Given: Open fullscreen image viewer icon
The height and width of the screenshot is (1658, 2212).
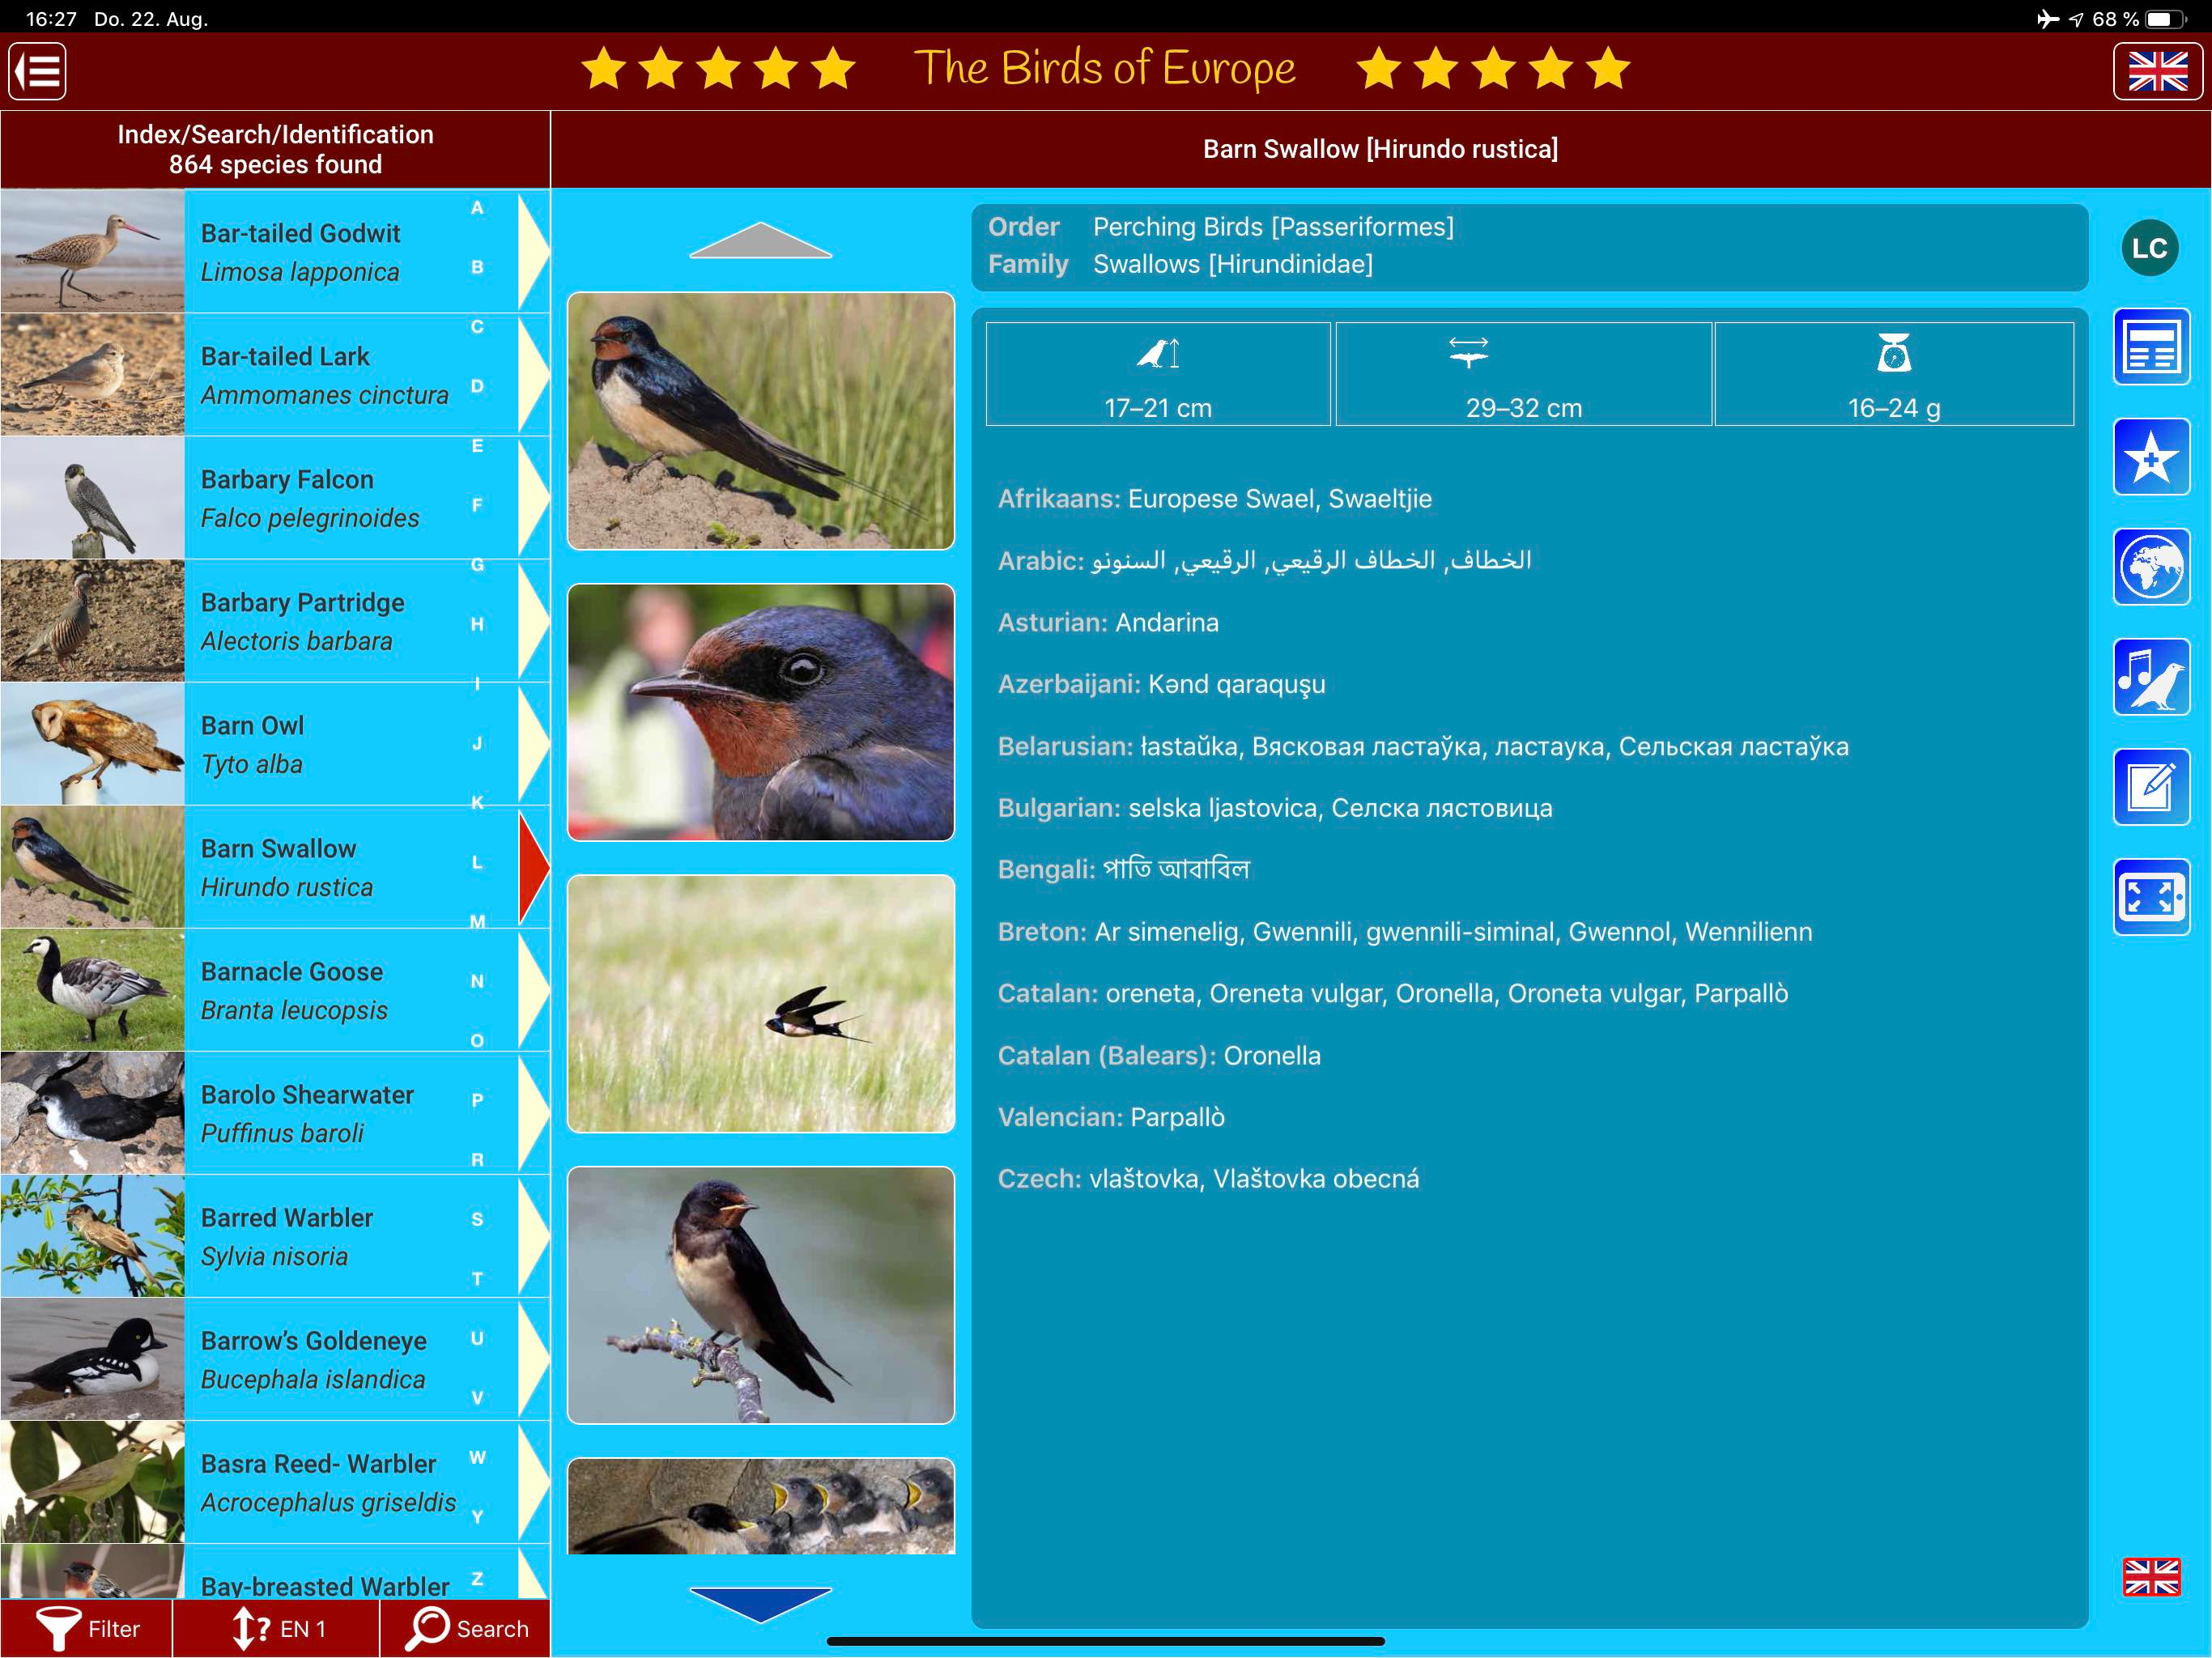Looking at the screenshot, I should coord(2152,897).
